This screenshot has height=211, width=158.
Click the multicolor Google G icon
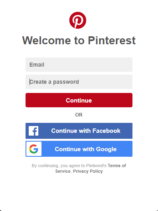tap(34, 149)
